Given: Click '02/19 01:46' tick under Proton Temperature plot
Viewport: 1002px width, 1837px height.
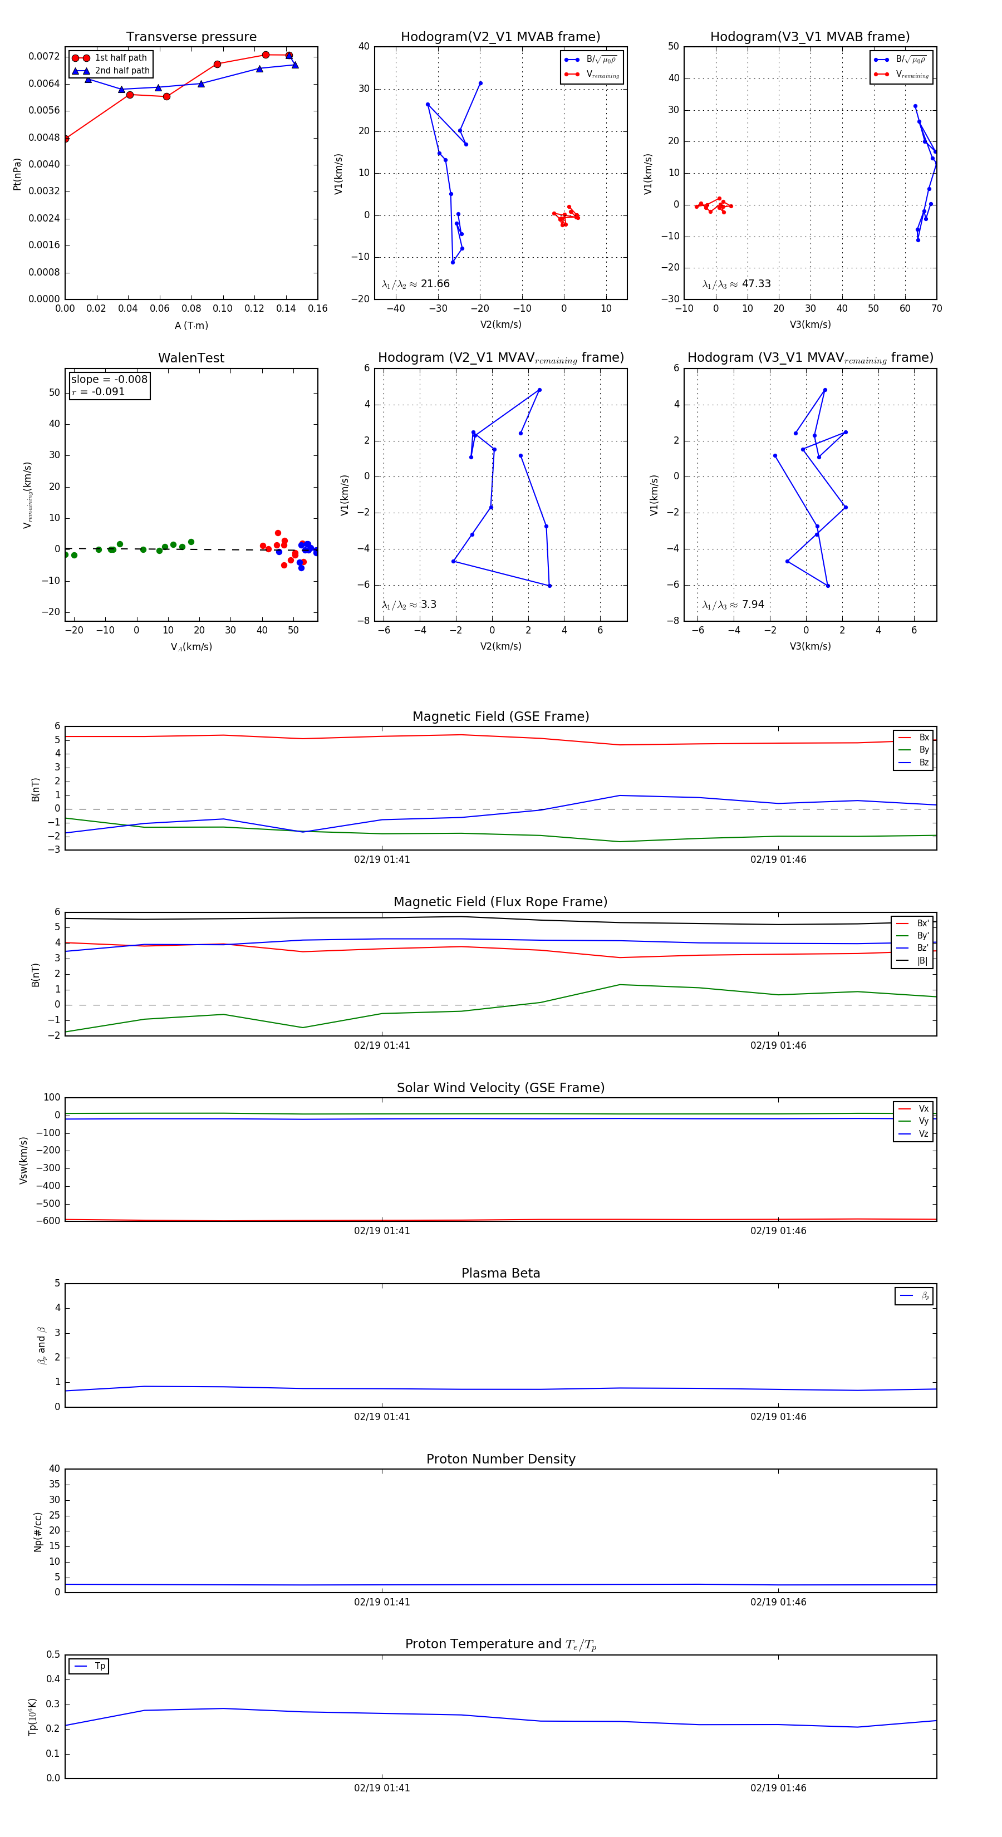Looking at the screenshot, I should click(x=778, y=1789).
